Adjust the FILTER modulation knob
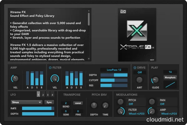Viewport: 187px width, 125px height. 121,111
